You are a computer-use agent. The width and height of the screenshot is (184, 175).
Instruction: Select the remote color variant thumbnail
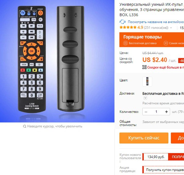point(147,81)
